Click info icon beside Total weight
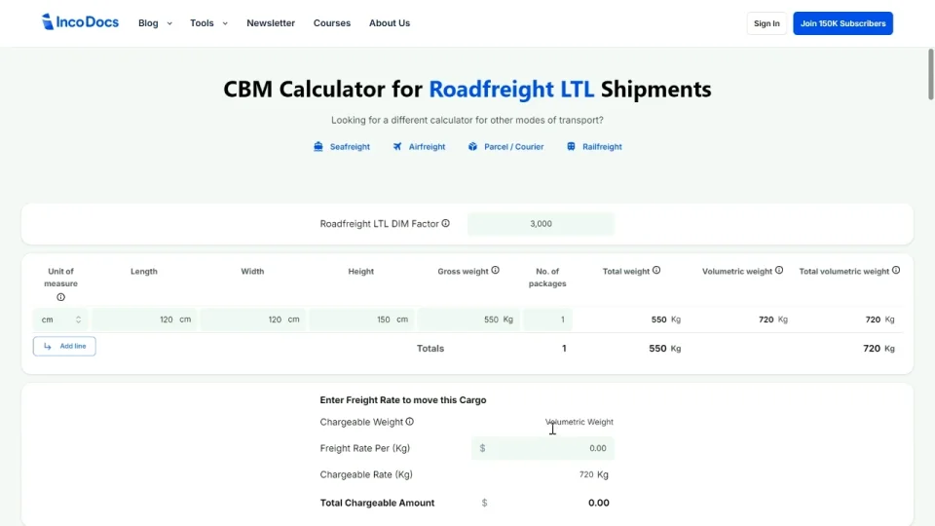 [656, 271]
